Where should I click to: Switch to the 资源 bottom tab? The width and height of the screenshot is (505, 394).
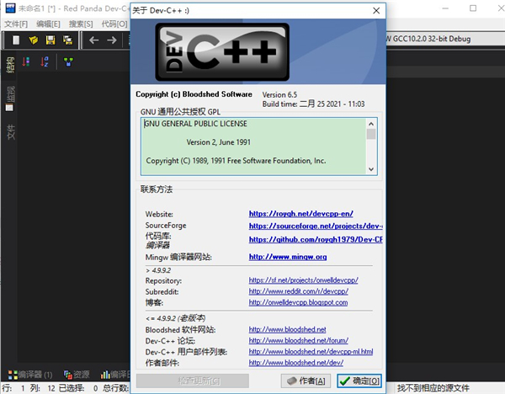(77, 375)
